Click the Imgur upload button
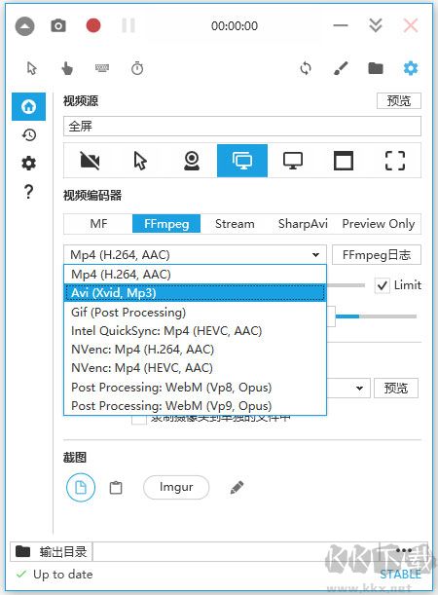This screenshot has height=595, width=438. pyautogui.click(x=176, y=487)
